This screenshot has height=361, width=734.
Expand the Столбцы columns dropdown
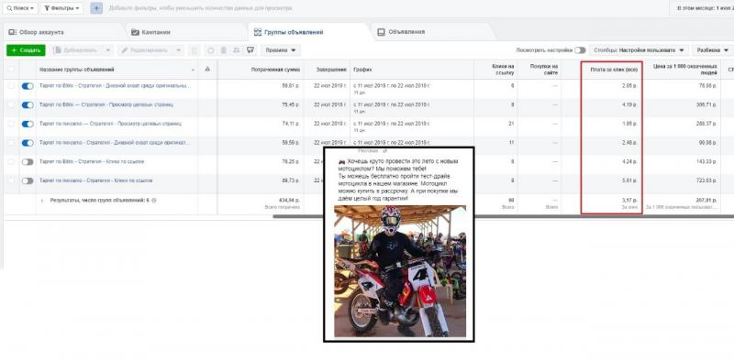[x=639, y=50]
